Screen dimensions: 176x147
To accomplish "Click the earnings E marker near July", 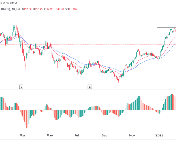I will pyautogui.click(x=90, y=87).
